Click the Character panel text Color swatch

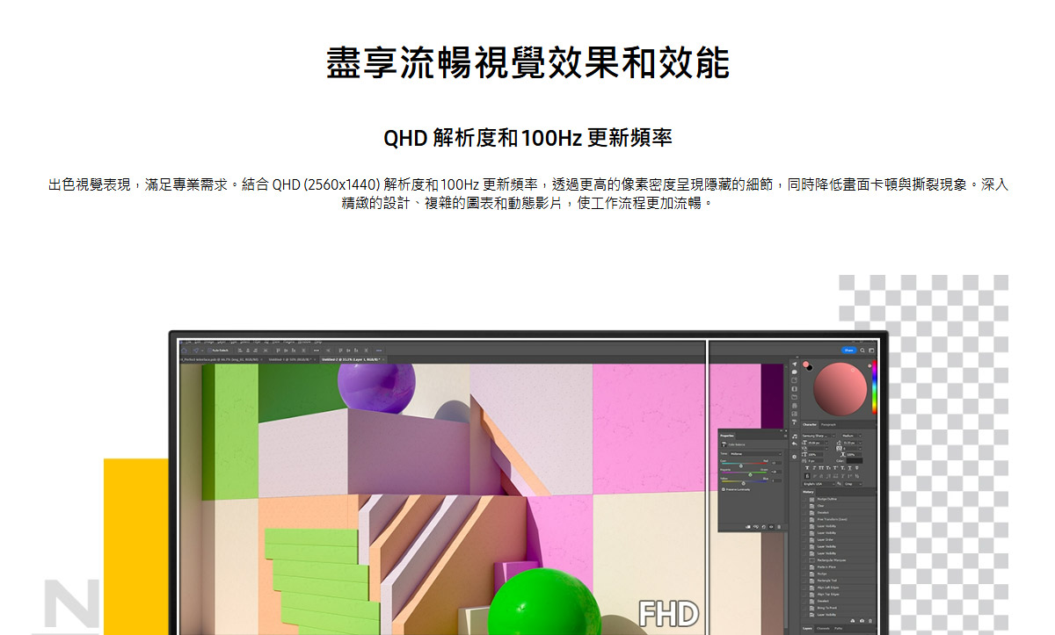pyautogui.click(x=855, y=460)
